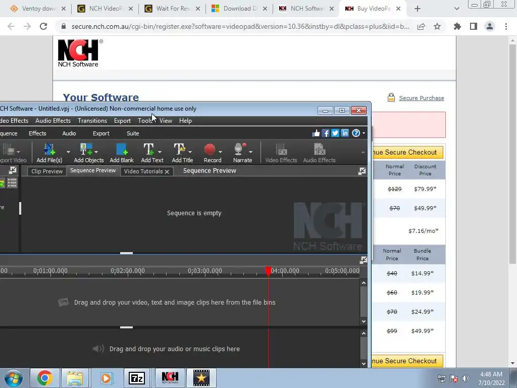Viewport: 517px width, 388px height.
Task: Reload the Chrome page
Action: pyautogui.click(x=43, y=26)
